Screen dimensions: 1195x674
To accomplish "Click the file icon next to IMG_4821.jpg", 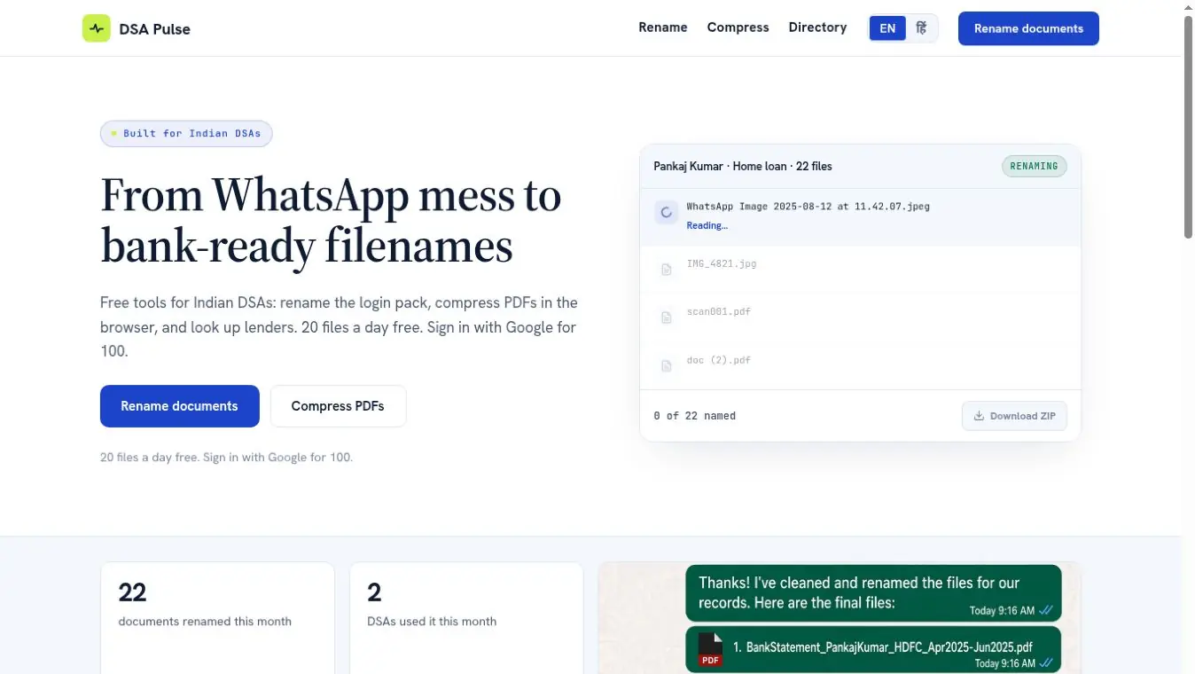I will point(667,269).
